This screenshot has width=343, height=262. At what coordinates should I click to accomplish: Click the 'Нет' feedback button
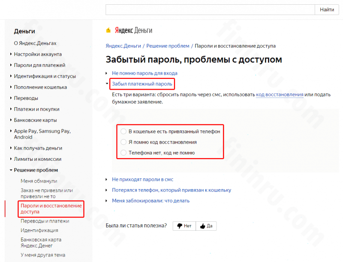(x=184, y=226)
